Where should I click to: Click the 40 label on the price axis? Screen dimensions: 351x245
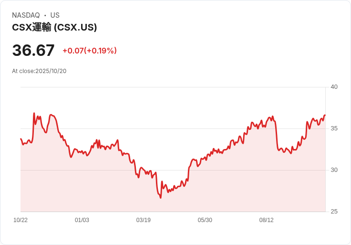[x=334, y=87]
